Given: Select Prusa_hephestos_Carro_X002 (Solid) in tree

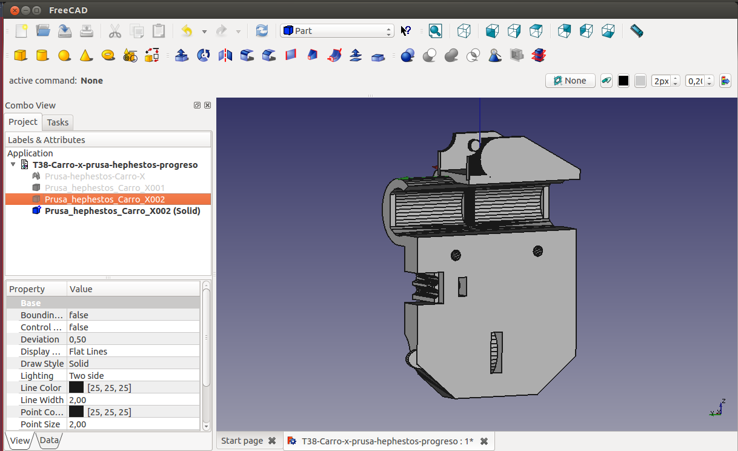Looking at the screenshot, I should point(122,211).
